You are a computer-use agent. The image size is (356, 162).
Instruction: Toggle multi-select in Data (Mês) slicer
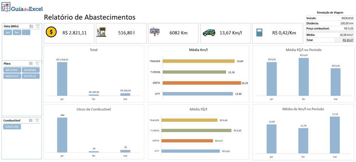point(31,26)
